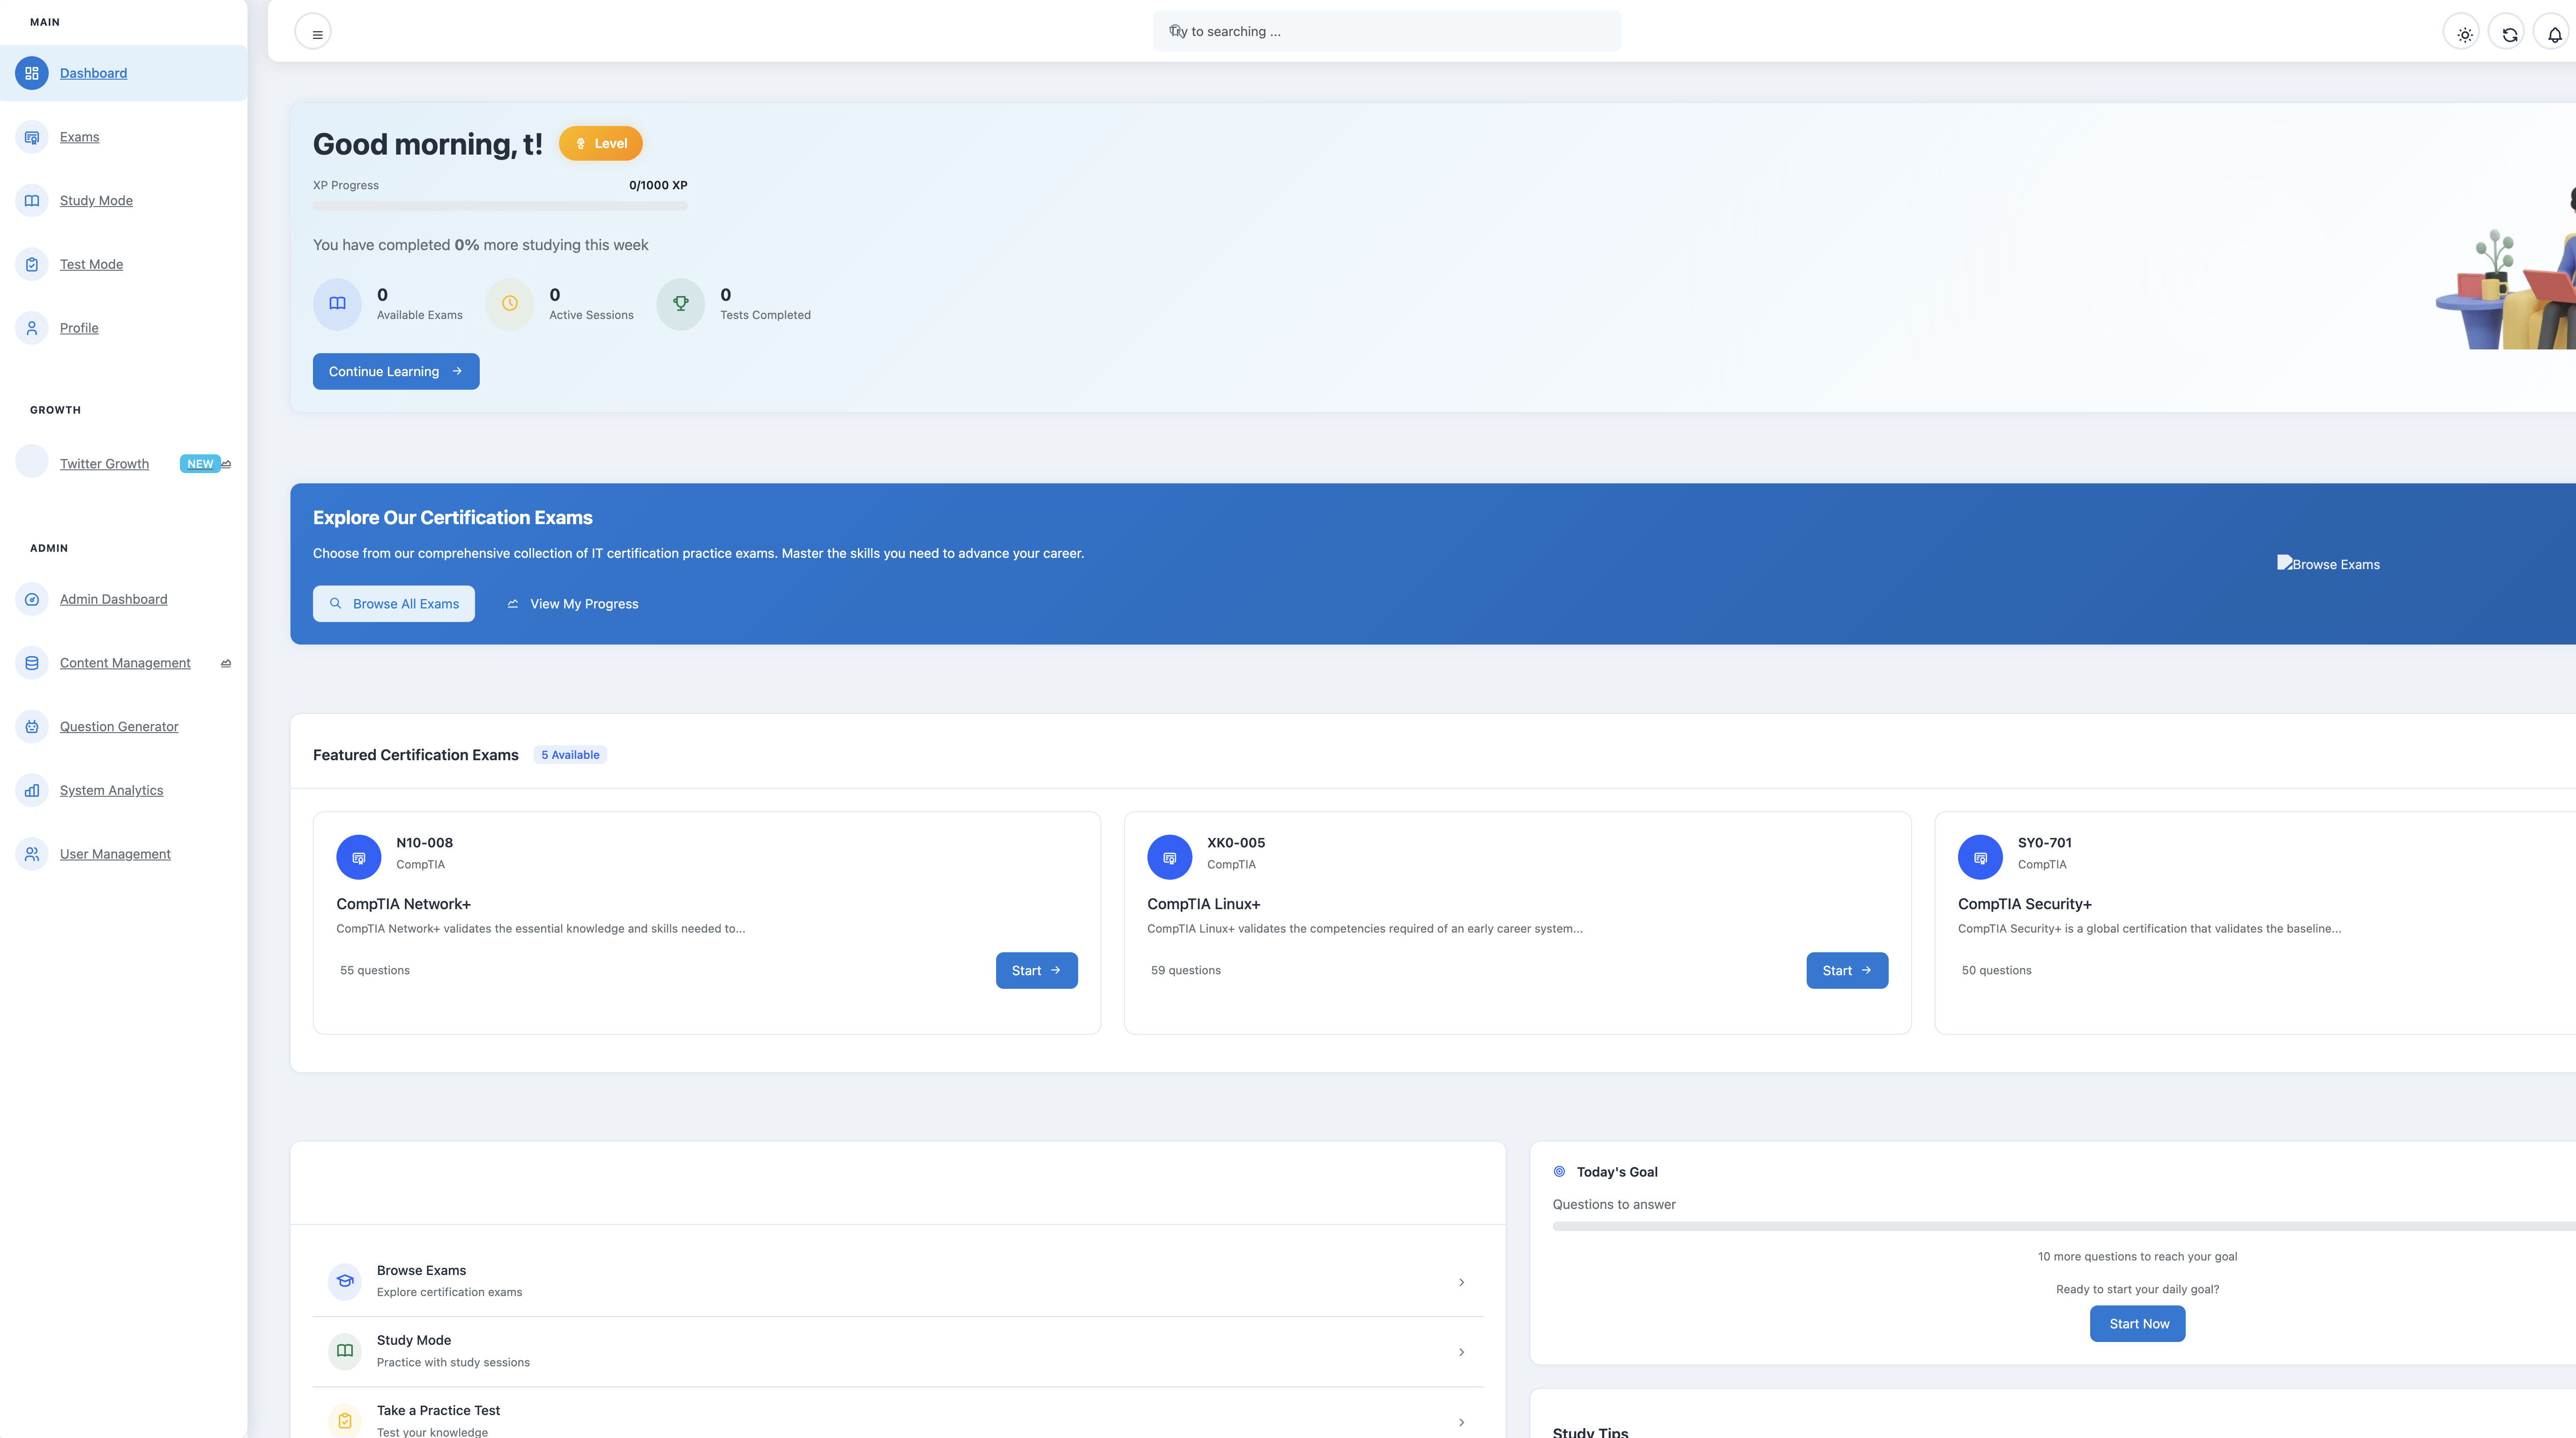Image resolution: width=2576 pixels, height=1438 pixels.
Task: Click the Admin Dashboard gauge icon
Action: [32, 599]
